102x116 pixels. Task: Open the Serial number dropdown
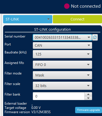tap(62, 38)
